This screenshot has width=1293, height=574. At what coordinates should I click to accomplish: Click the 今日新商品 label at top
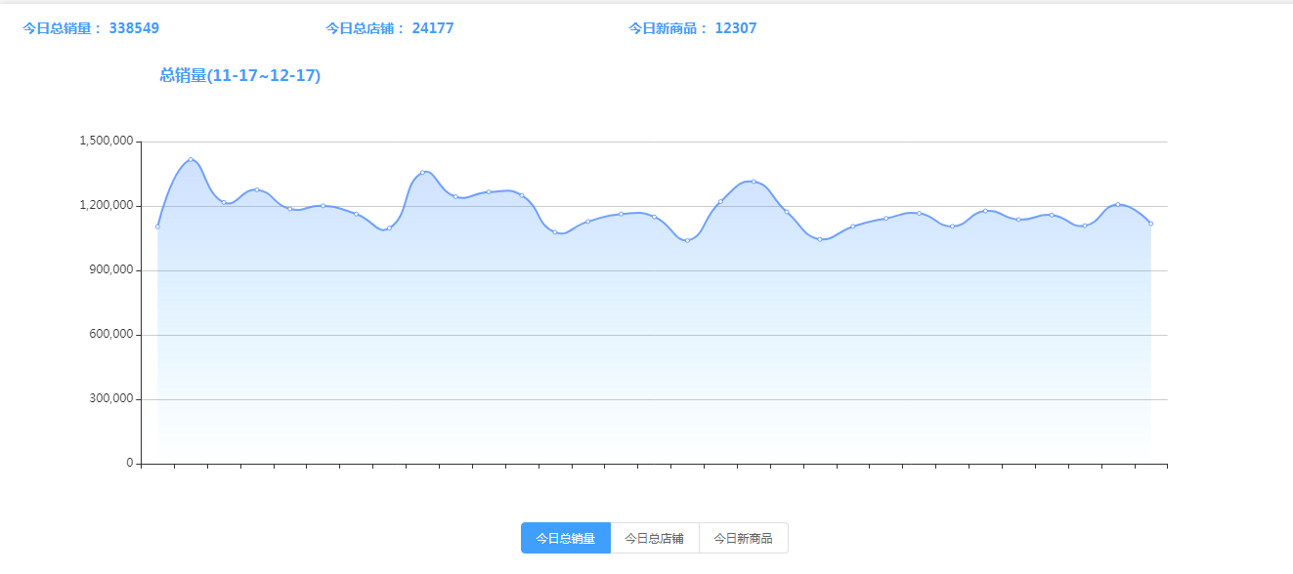tap(668, 28)
